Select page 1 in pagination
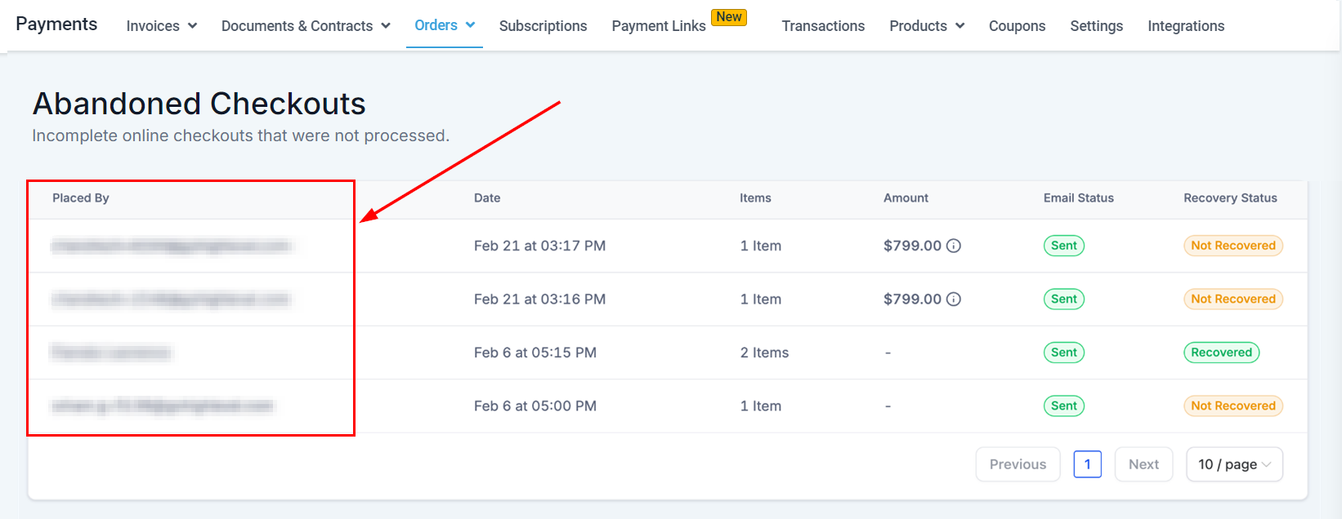Viewport: 1342px width, 519px height. pyautogui.click(x=1087, y=464)
